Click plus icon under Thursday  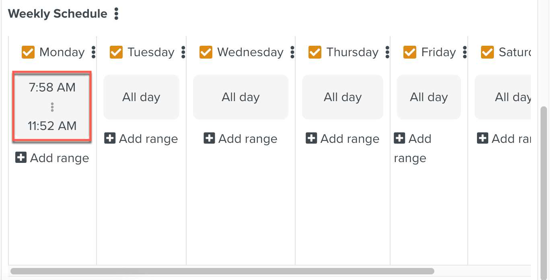pyautogui.click(x=311, y=139)
